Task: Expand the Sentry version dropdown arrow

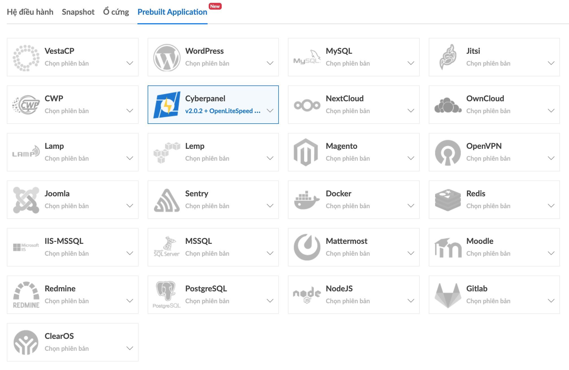Action: pyautogui.click(x=270, y=206)
